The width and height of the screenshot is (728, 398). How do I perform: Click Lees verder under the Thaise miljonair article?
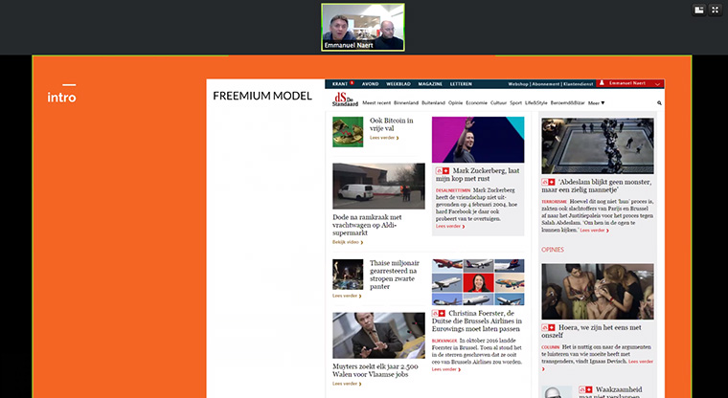coord(347,296)
